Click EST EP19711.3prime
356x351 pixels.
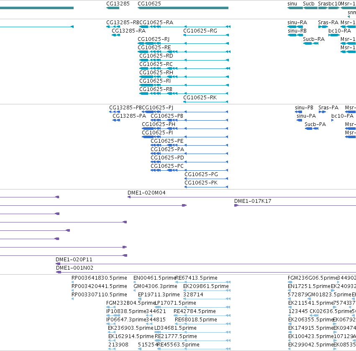[159, 295]
